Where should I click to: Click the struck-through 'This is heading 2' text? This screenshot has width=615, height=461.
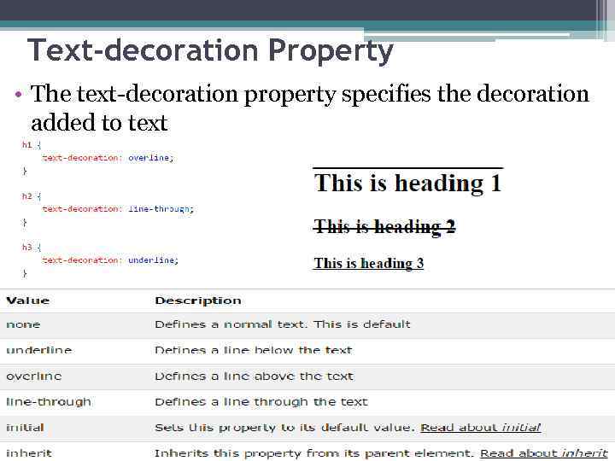[384, 227]
